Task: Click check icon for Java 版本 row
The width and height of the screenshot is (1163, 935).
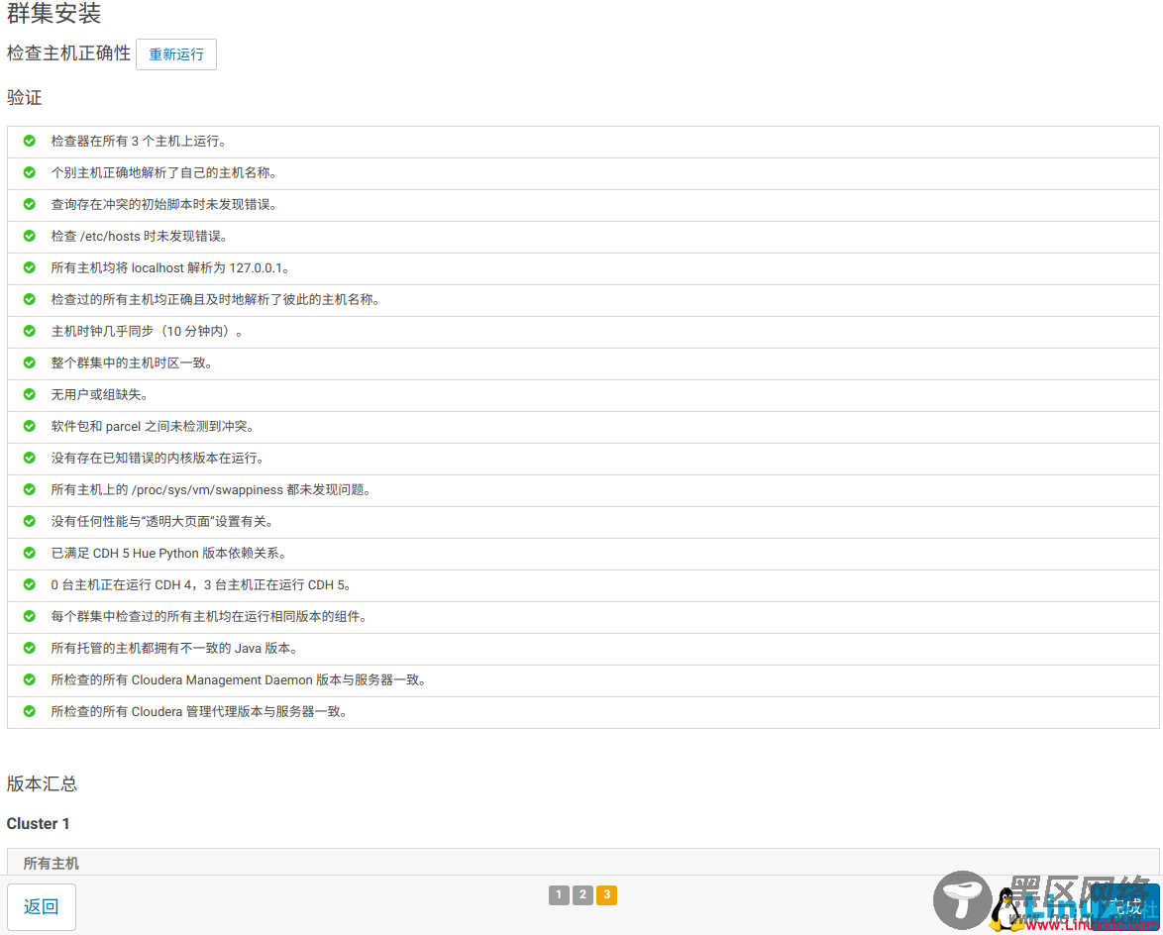Action: click(x=29, y=648)
